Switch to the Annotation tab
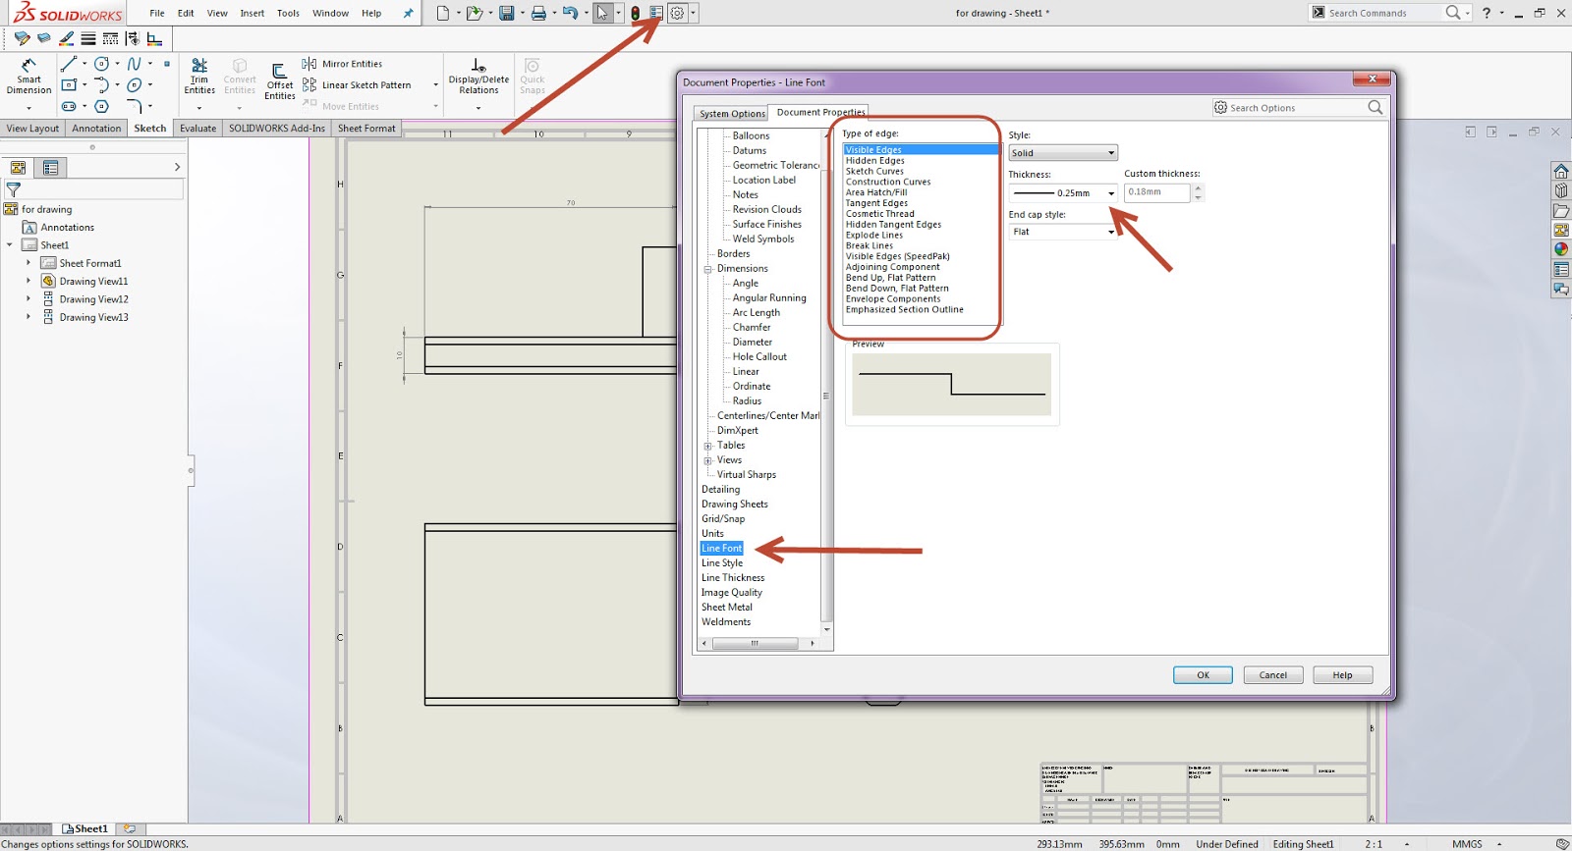The width and height of the screenshot is (1572, 851). [96, 129]
